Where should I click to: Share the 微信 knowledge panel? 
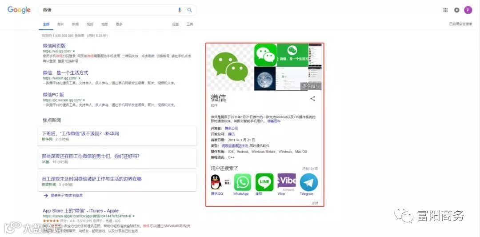click(x=312, y=99)
